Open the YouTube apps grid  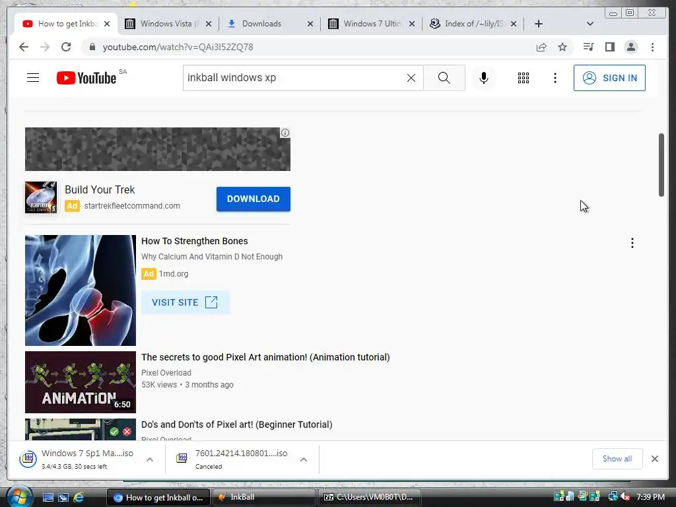pyautogui.click(x=524, y=78)
